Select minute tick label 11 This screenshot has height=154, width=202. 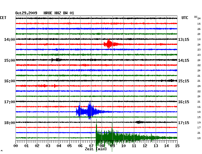[134, 146]
